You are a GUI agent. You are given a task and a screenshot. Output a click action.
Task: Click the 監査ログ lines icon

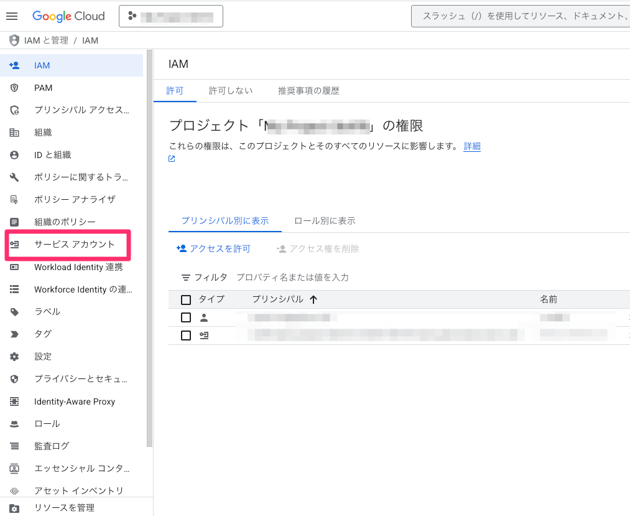pos(14,446)
